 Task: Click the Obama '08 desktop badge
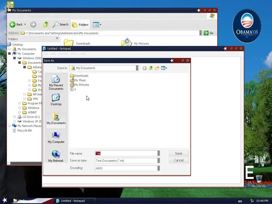click(247, 26)
